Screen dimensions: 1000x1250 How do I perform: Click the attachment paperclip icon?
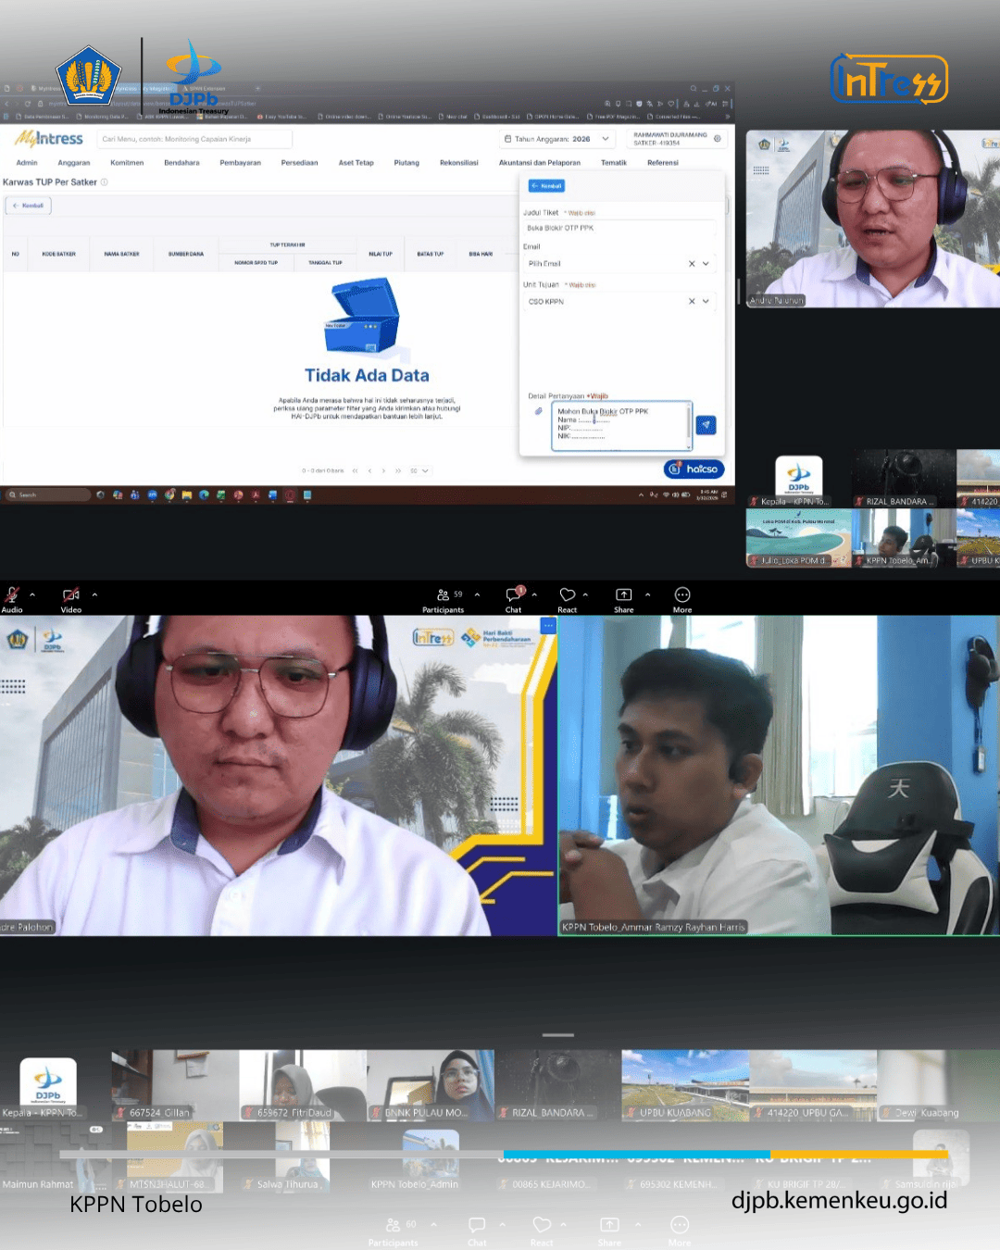(x=538, y=411)
